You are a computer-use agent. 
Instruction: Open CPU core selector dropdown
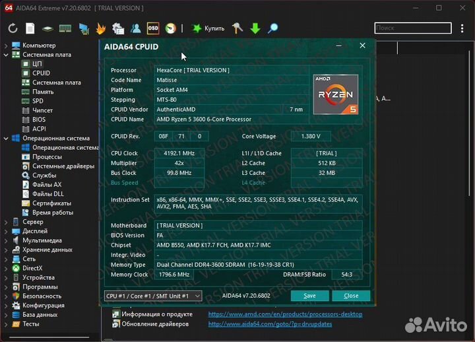[153, 296]
